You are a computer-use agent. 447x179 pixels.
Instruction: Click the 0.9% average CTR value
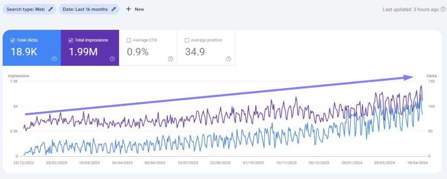(x=138, y=52)
